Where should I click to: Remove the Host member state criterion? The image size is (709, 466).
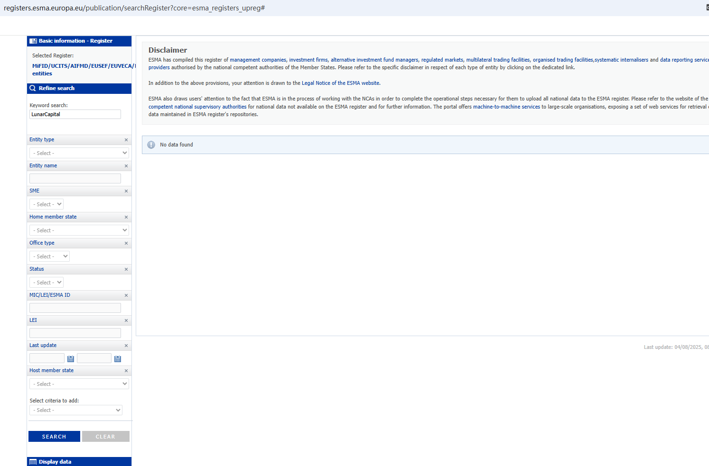point(126,371)
